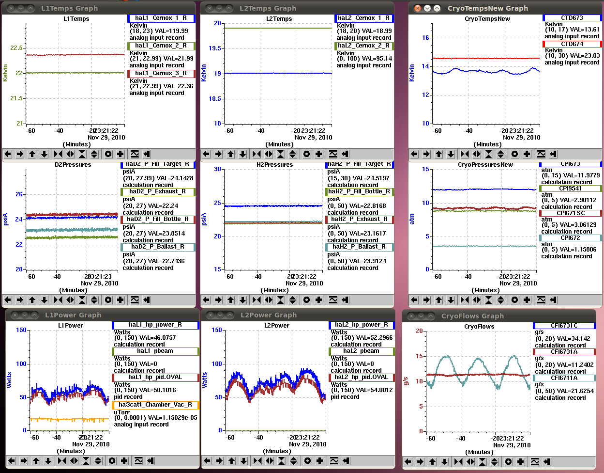Screen dimensions: 604x473
Task: Select the haL1_pbeam legend label
Action: 155,351
